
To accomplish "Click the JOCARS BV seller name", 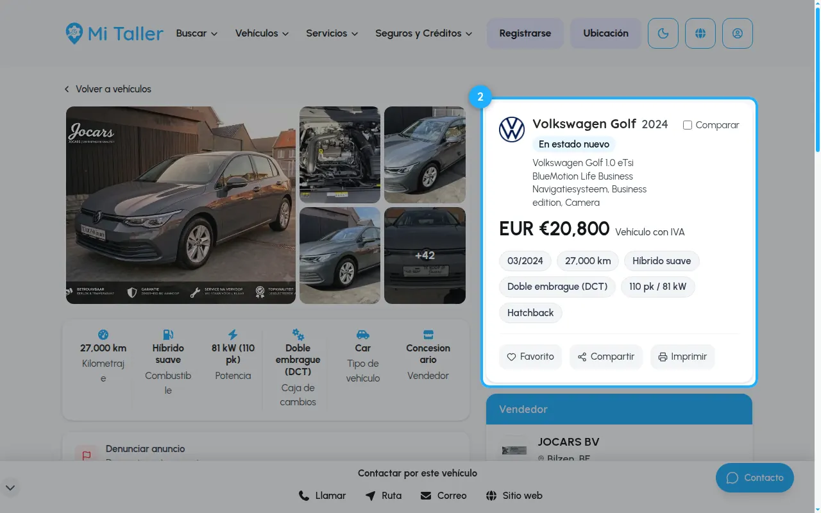I will pos(568,442).
